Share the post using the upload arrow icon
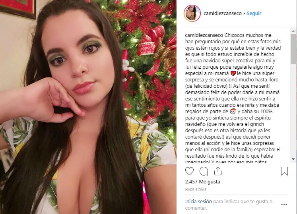 pyautogui.click(x=218, y=171)
